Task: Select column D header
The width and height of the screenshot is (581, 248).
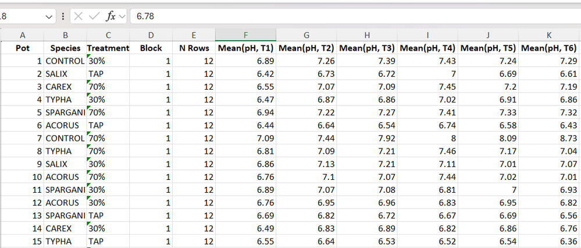Action: click(x=151, y=35)
